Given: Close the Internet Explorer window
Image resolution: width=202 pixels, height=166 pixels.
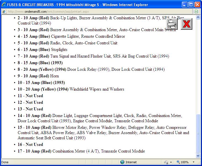Looking at the screenshot, I should [x=197, y=5].
